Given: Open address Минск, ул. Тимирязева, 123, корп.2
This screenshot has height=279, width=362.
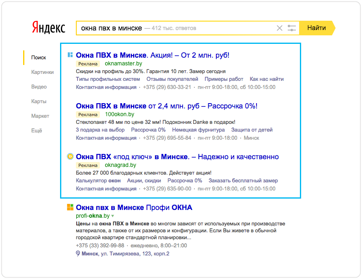Looking at the screenshot, I should pyautogui.click(x=125, y=253).
